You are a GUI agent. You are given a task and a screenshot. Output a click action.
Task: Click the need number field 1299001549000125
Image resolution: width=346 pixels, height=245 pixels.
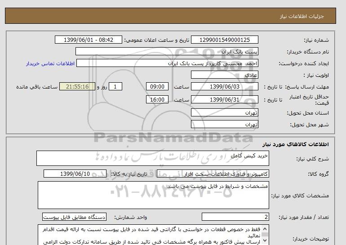point(224,40)
